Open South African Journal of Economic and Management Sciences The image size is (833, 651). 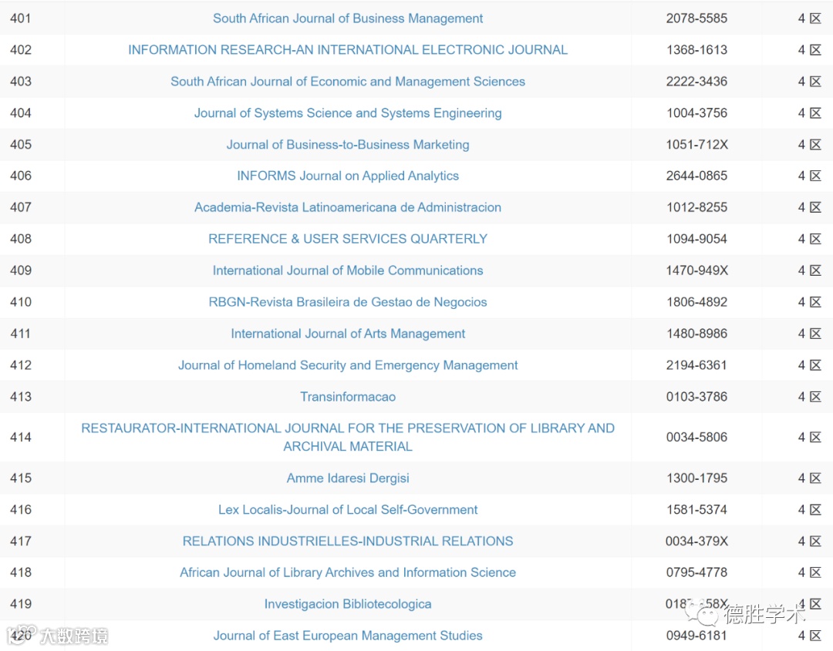pyautogui.click(x=347, y=82)
